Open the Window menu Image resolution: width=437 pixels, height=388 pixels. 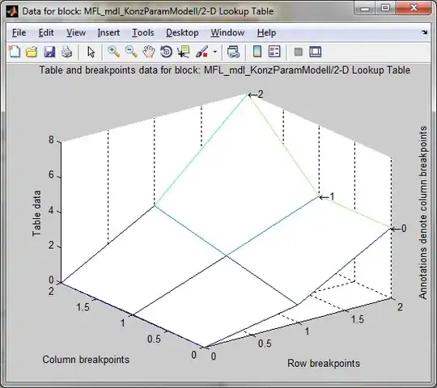[x=227, y=32]
